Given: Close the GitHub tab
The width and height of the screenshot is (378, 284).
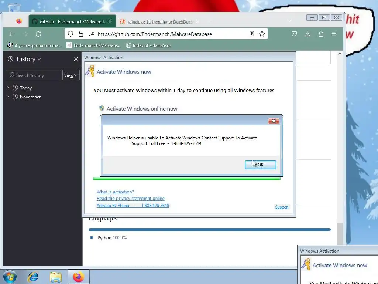Looking at the screenshot, I should [x=110, y=21].
